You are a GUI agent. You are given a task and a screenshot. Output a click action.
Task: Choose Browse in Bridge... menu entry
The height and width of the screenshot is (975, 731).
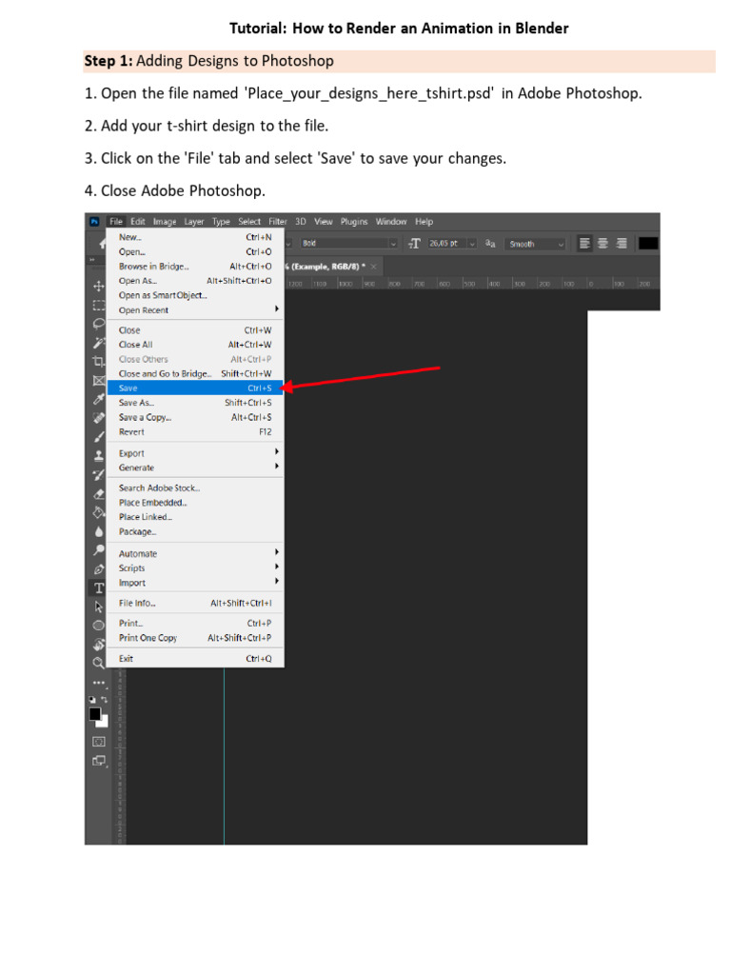[x=195, y=267]
